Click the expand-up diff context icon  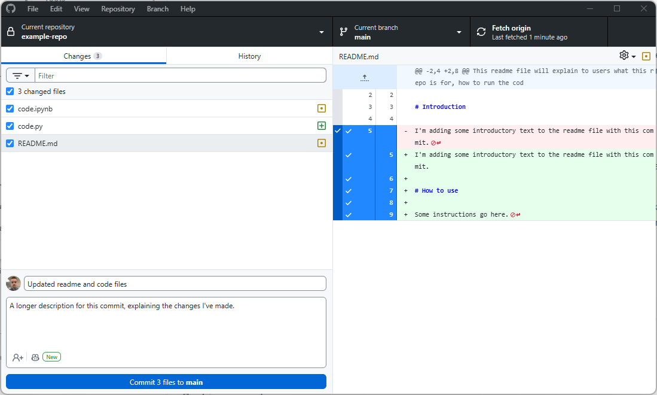point(365,77)
